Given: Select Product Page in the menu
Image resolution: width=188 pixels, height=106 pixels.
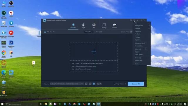Looking at the screenshot, I should click(142, 61).
